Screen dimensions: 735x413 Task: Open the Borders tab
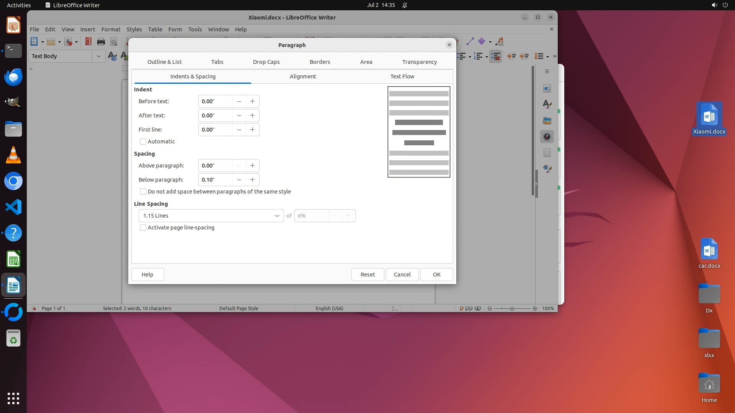(320, 62)
